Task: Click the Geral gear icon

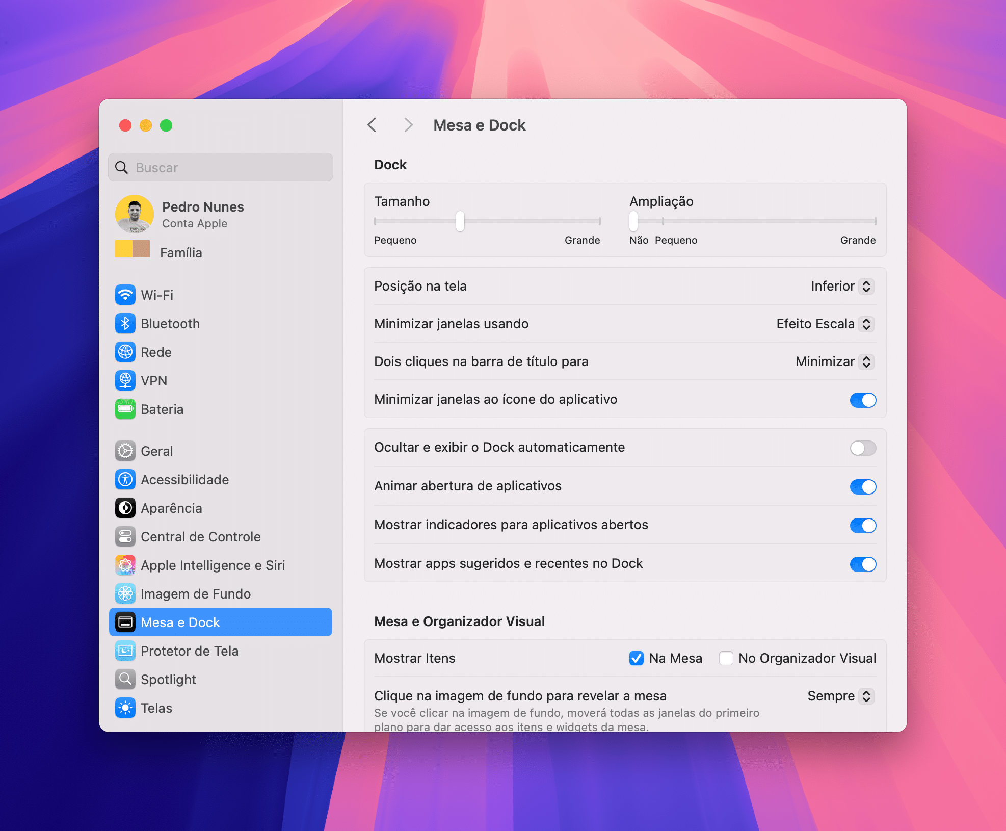Action: (x=125, y=451)
